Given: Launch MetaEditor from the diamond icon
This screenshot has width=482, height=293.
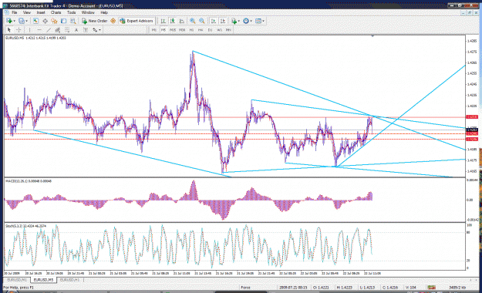Looking at the screenshot, I should 113,21.
